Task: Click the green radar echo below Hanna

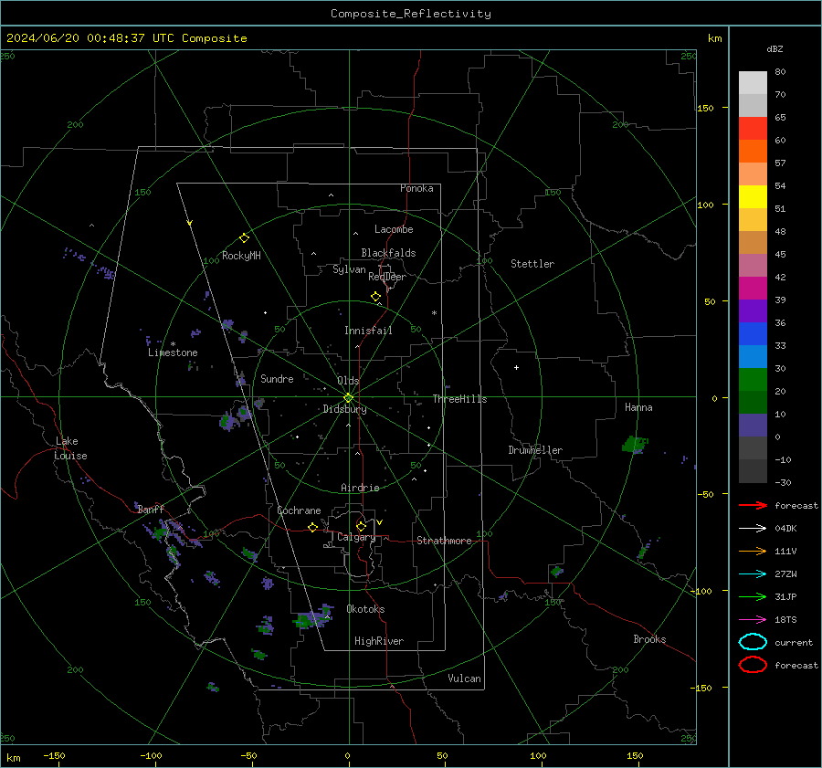Action: point(635,444)
